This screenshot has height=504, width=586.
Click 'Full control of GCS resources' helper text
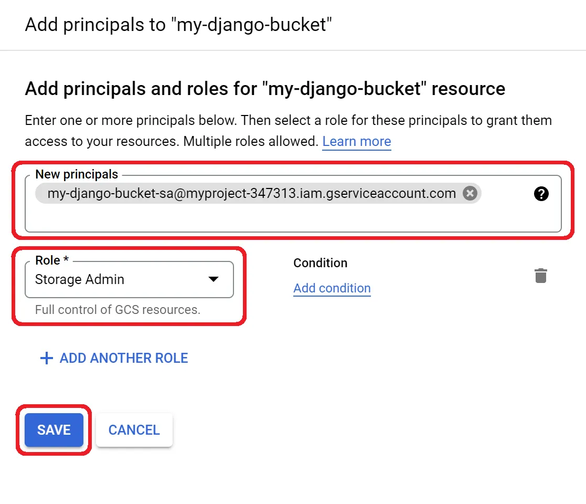click(118, 310)
